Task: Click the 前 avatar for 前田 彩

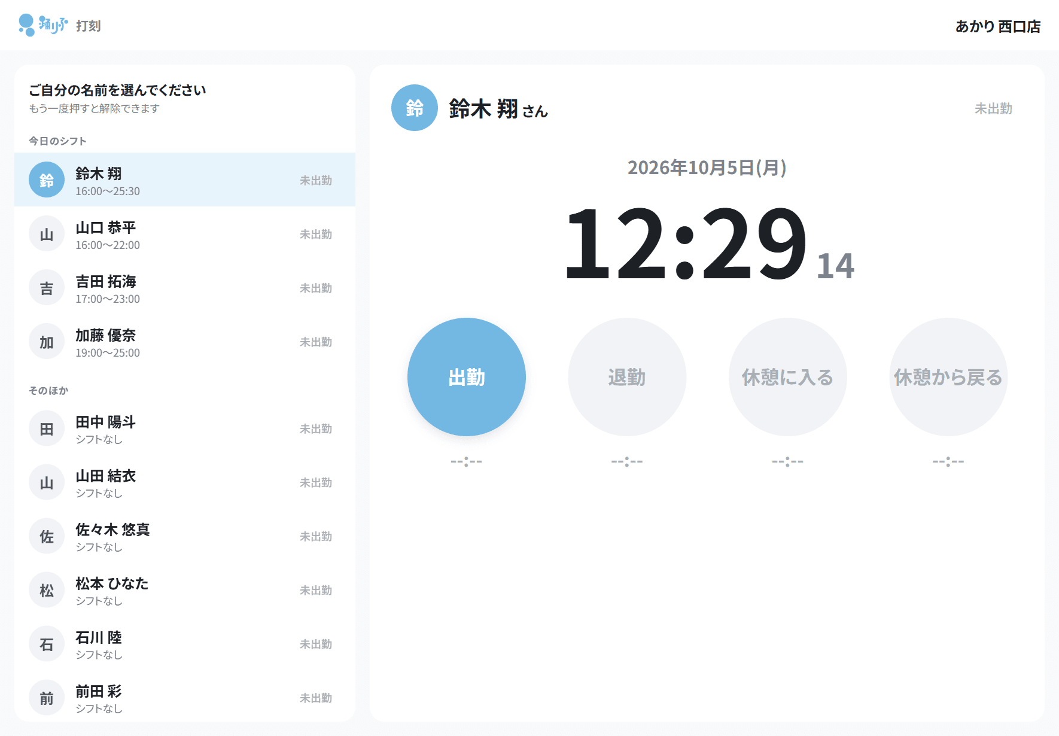Action: (x=47, y=698)
